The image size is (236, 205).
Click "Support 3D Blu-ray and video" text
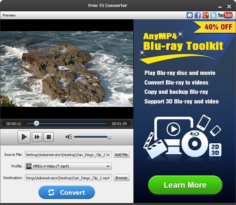(x=181, y=102)
